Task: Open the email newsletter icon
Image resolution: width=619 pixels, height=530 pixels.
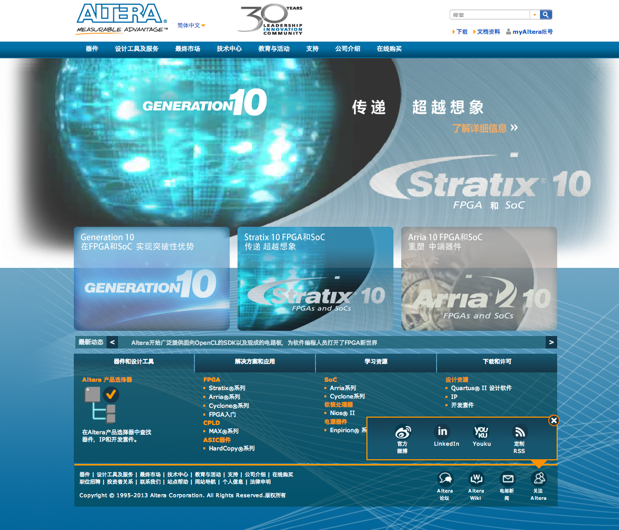Action: coord(507,479)
